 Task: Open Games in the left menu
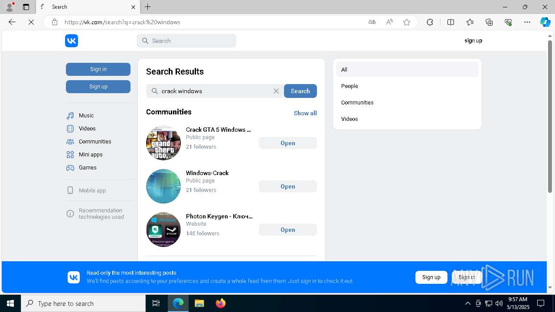point(88,168)
